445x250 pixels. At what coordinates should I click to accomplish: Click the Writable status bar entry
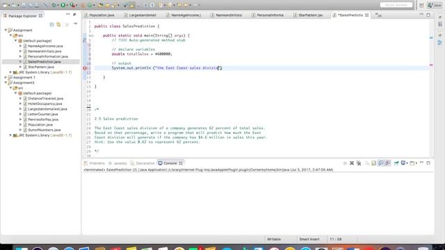click(x=274, y=239)
